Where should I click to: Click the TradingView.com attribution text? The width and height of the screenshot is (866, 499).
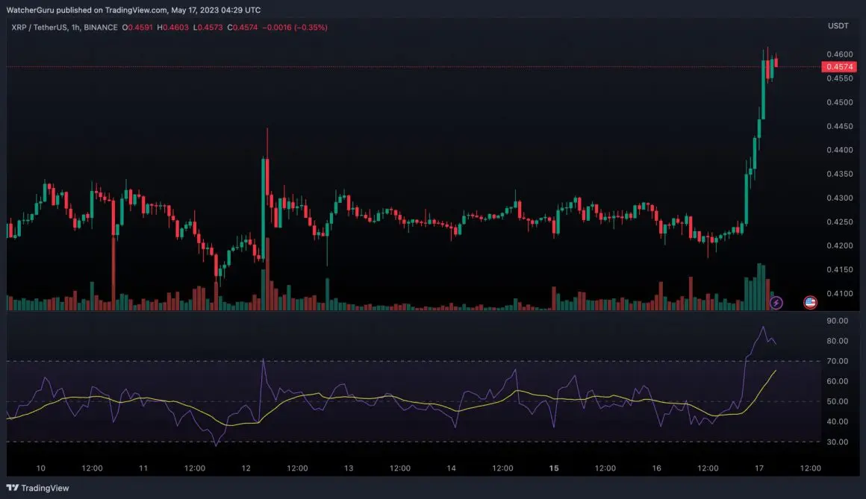coord(134,10)
